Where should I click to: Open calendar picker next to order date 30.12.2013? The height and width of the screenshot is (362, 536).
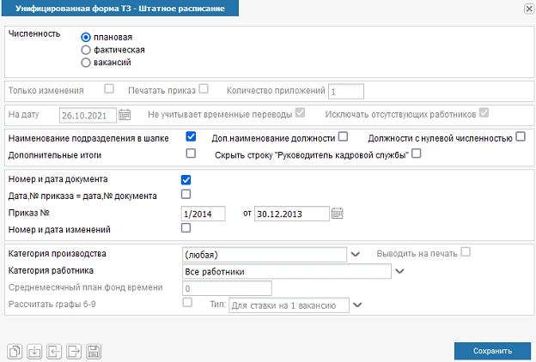coord(338,214)
